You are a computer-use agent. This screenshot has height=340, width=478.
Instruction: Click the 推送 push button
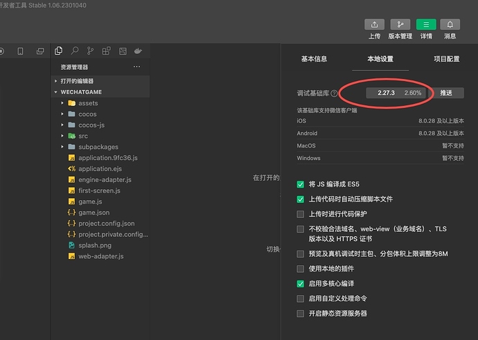pos(446,93)
